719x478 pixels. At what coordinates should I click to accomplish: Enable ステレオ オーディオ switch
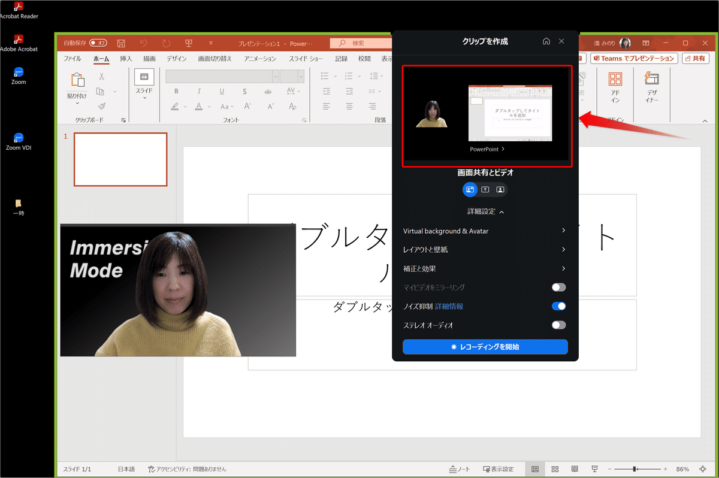pyautogui.click(x=558, y=325)
